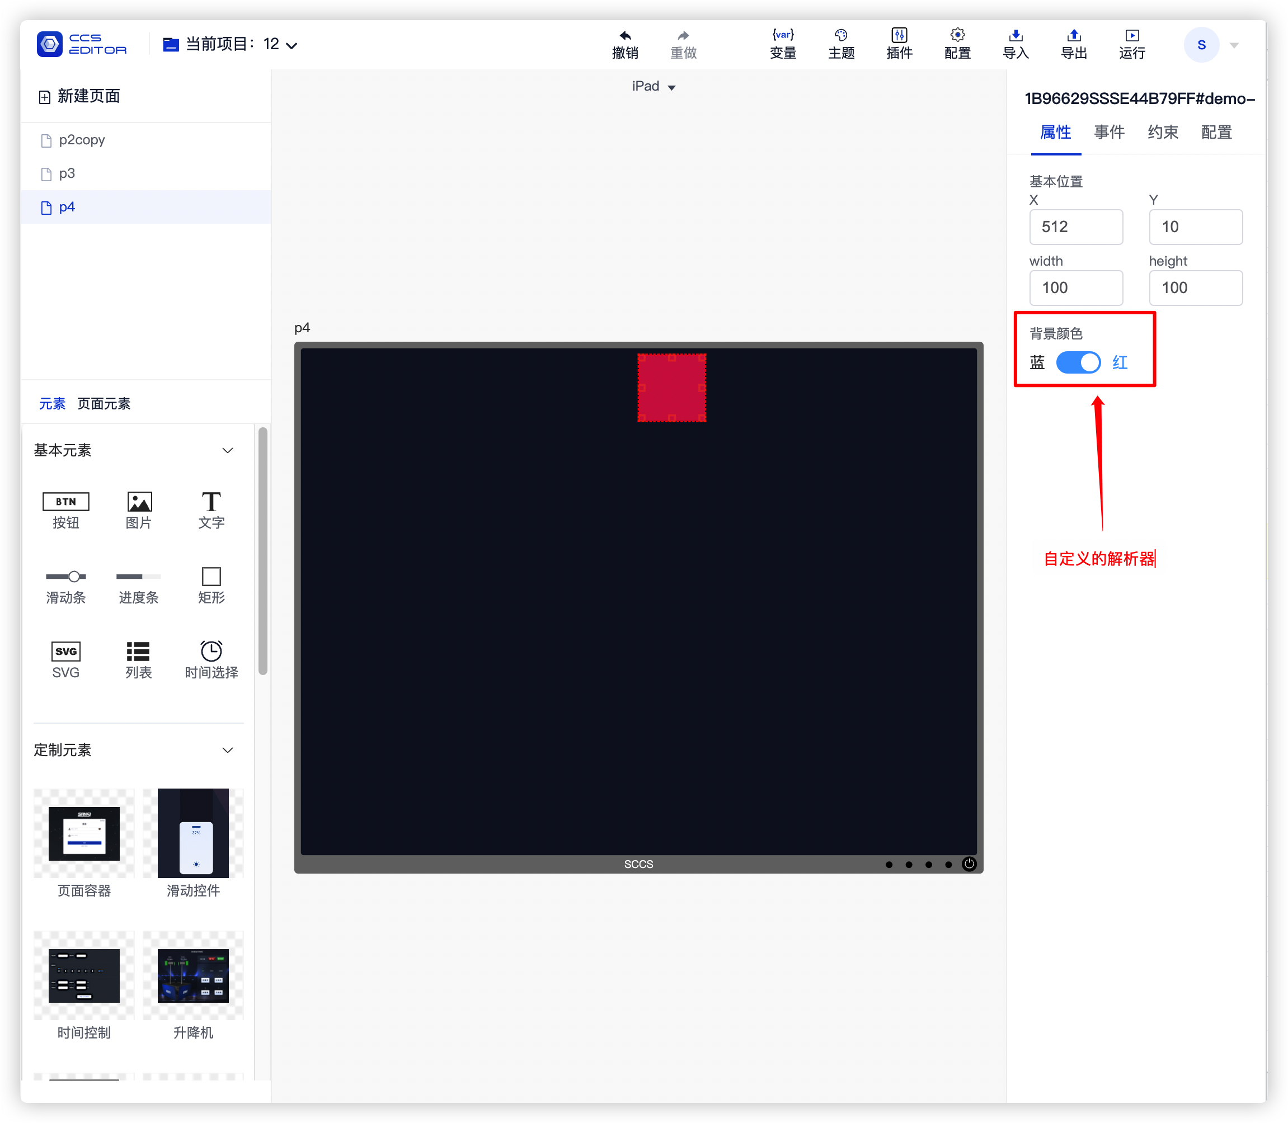Open the Variables (变量) panel

click(x=783, y=44)
